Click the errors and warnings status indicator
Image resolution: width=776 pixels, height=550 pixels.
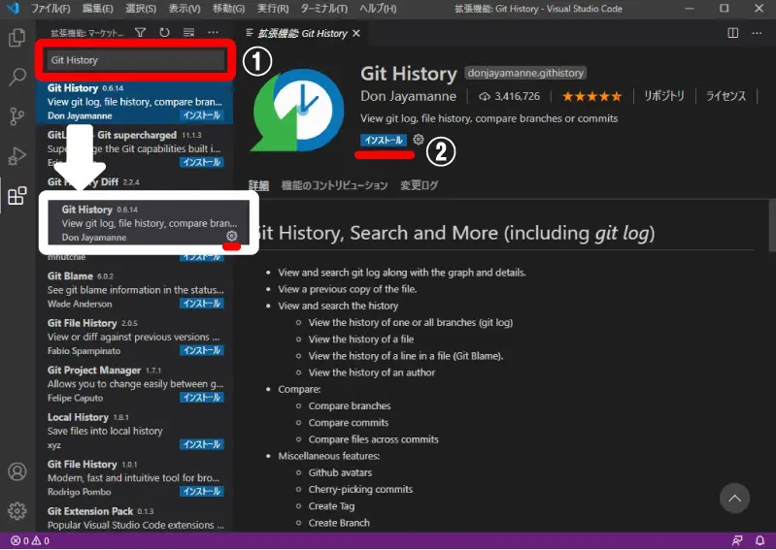pos(30,540)
